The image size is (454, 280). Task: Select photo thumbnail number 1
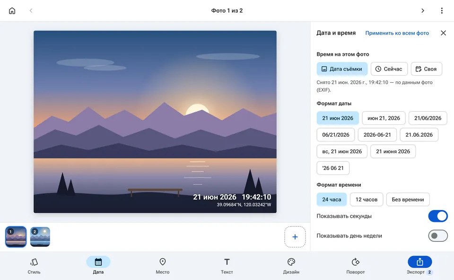(x=16, y=237)
